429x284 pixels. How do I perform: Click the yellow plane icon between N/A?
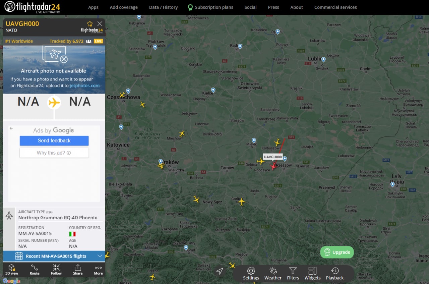tap(54, 102)
